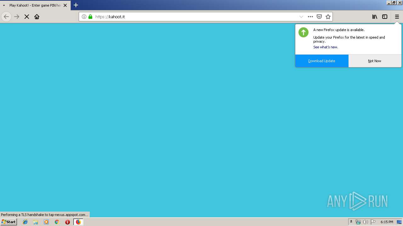The height and width of the screenshot is (226, 403).
Task: Click the green update arrow icon
Action: point(304,32)
